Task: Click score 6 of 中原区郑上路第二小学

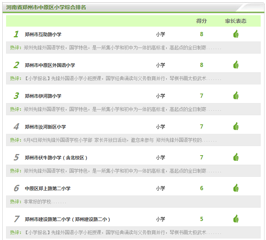Action: [x=201, y=188]
